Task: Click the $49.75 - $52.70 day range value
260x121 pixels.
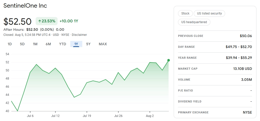Action: 239,47
